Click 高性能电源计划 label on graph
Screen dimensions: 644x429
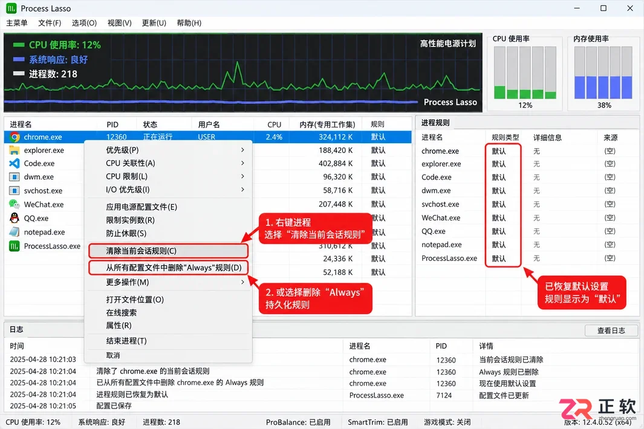(x=447, y=44)
